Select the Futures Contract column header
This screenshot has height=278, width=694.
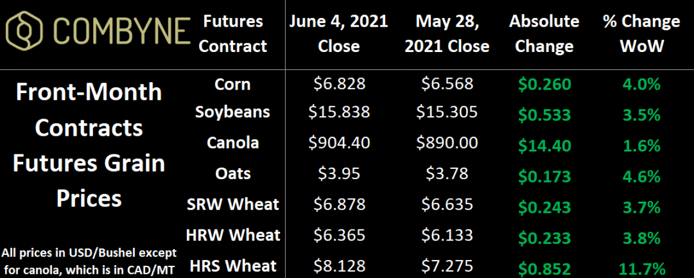tap(233, 34)
